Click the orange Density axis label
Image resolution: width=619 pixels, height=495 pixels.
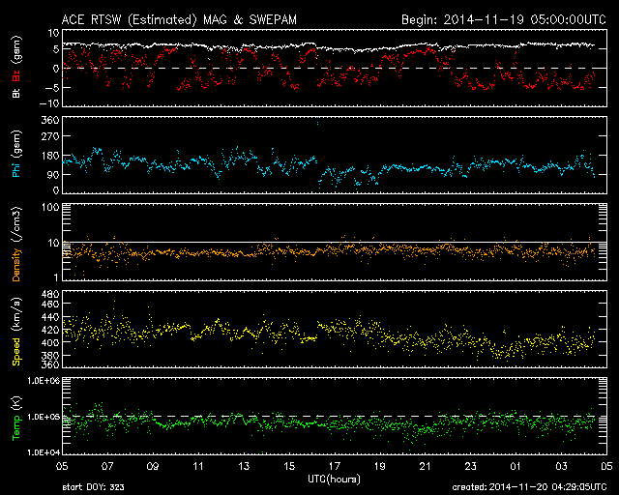(16, 245)
